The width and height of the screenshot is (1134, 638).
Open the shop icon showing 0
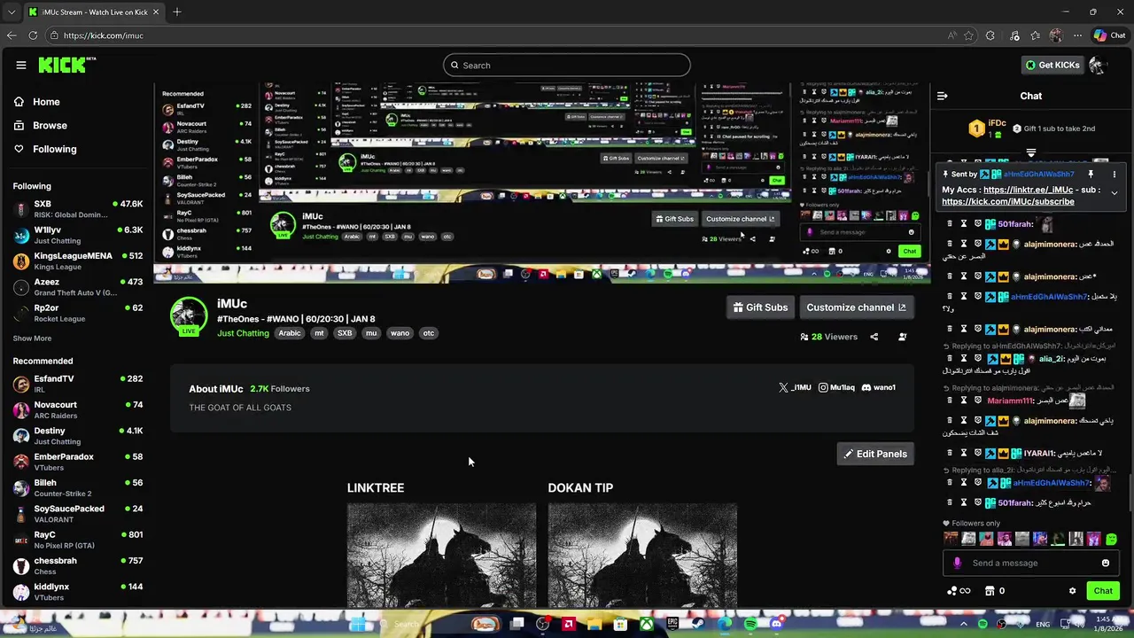[995, 591]
